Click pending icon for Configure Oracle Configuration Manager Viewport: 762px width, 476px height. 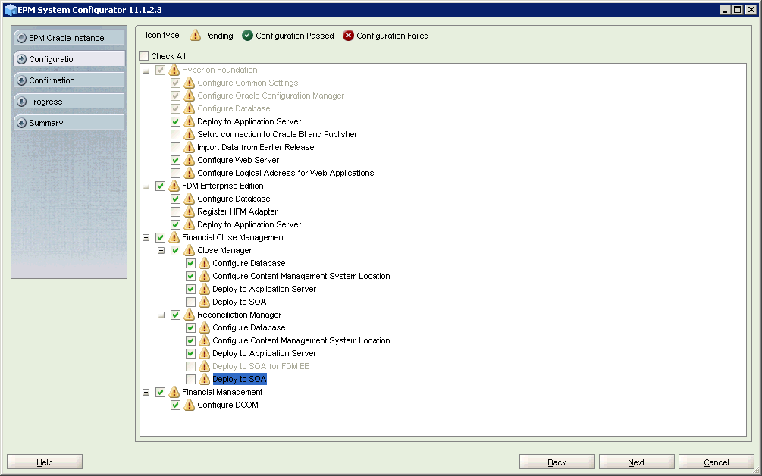189,96
